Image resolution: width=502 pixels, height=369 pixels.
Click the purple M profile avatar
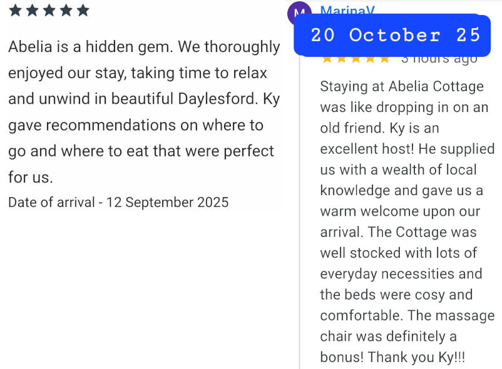pos(298,13)
